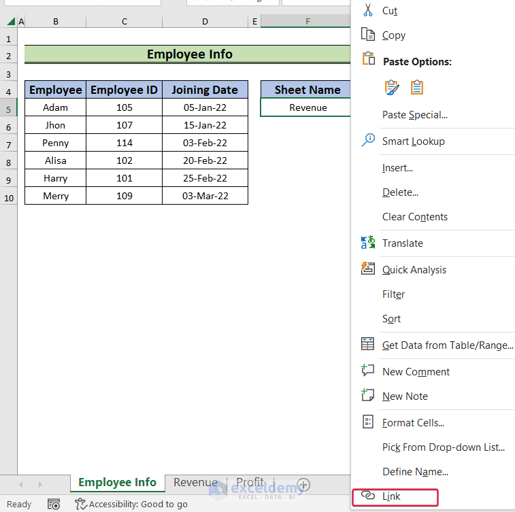Click joining date 03-Mar-22 cell
Viewport: 515px width, 512px height.
tap(205, 196)
